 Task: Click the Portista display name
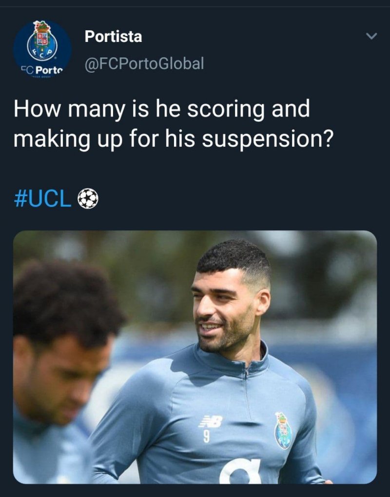(113, 36)
